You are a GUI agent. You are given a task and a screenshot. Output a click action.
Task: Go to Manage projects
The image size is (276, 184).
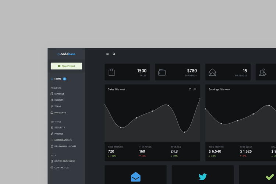coord(59,94)
